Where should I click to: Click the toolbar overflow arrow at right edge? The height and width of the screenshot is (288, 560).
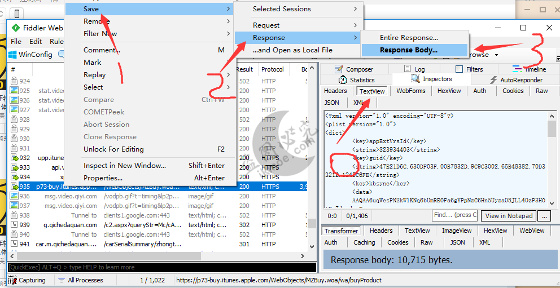[558, 58]
